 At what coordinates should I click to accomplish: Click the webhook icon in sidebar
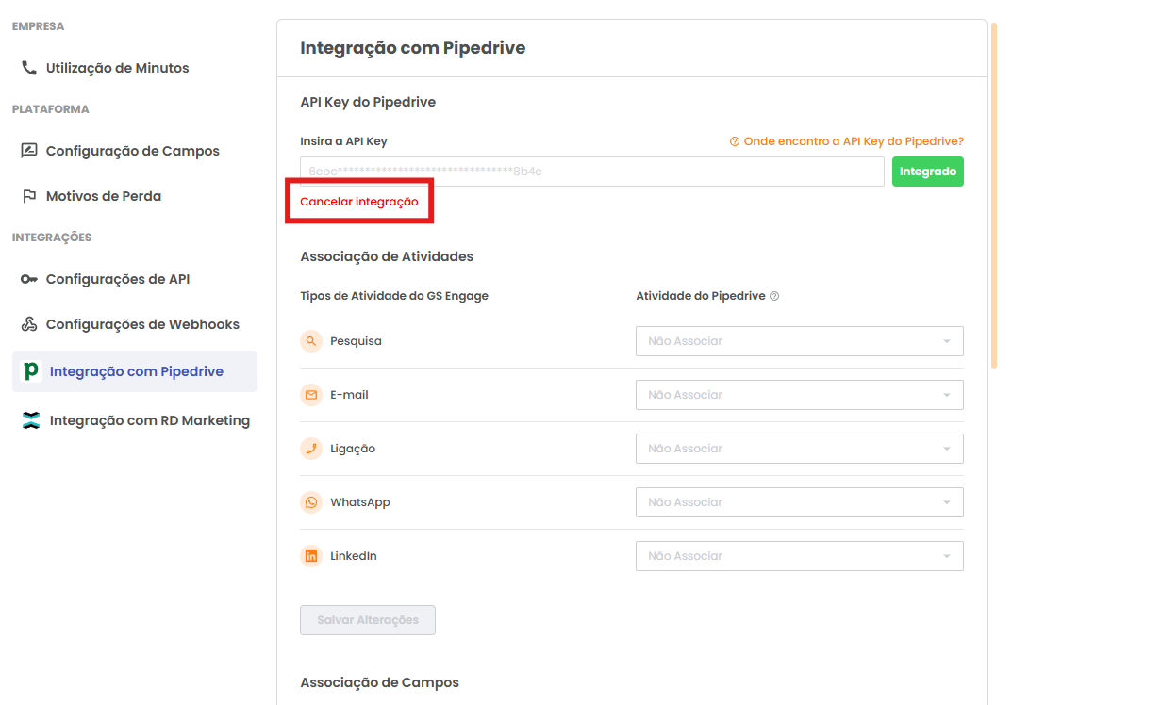[29, 324]
